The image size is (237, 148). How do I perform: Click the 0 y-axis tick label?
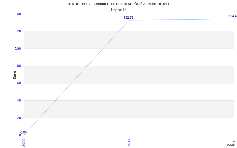click(x=20, y=135)
